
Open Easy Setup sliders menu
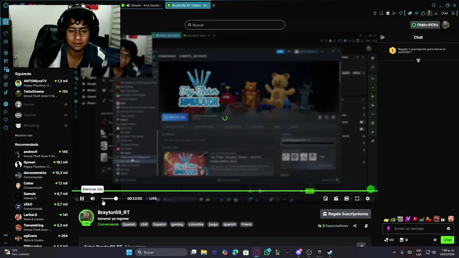453,13
